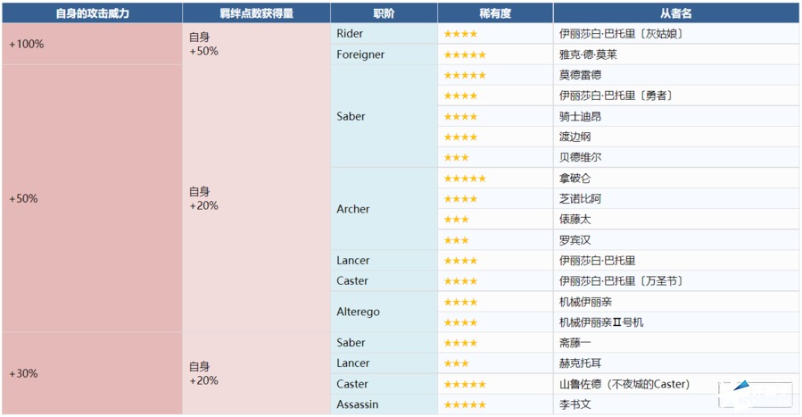
Task: Click the servant name 山鲁佐德（不夜城的Caster）
Action: pos(624,384)
